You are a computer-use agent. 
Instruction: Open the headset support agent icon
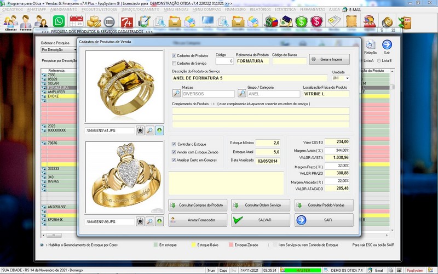[369, 21]
